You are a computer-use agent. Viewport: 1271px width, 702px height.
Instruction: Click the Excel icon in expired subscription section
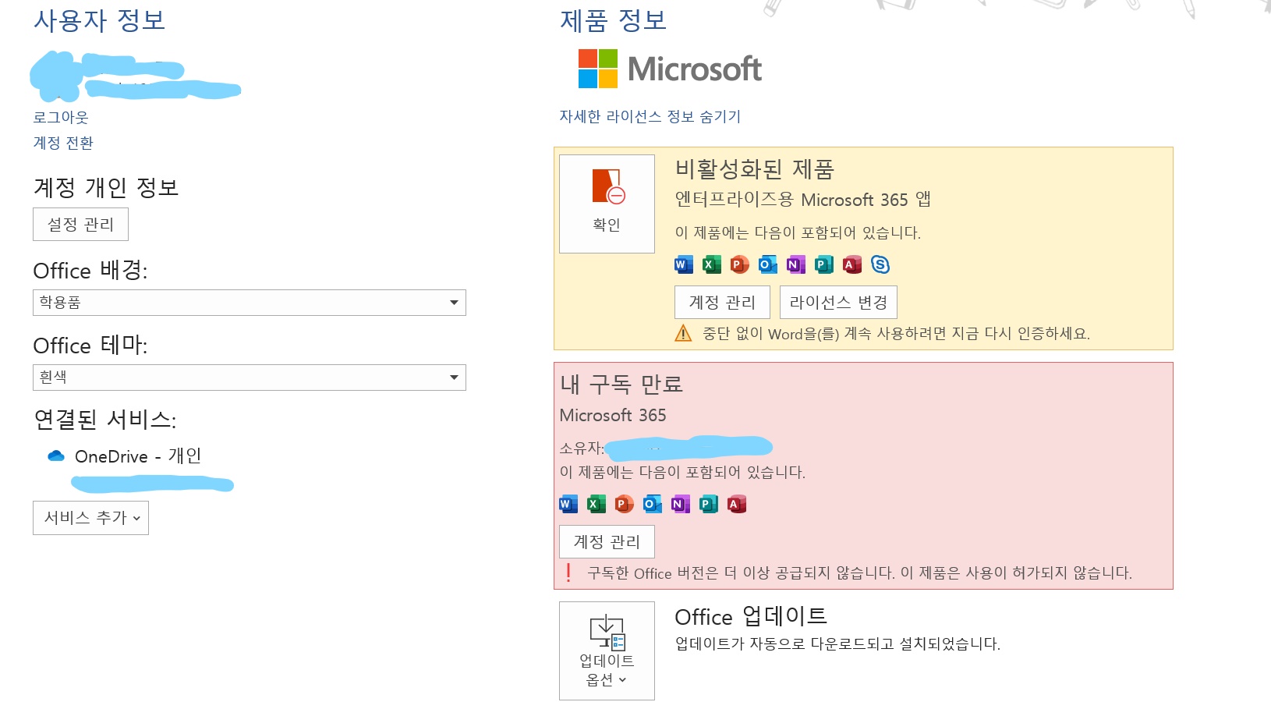point(597,504)
